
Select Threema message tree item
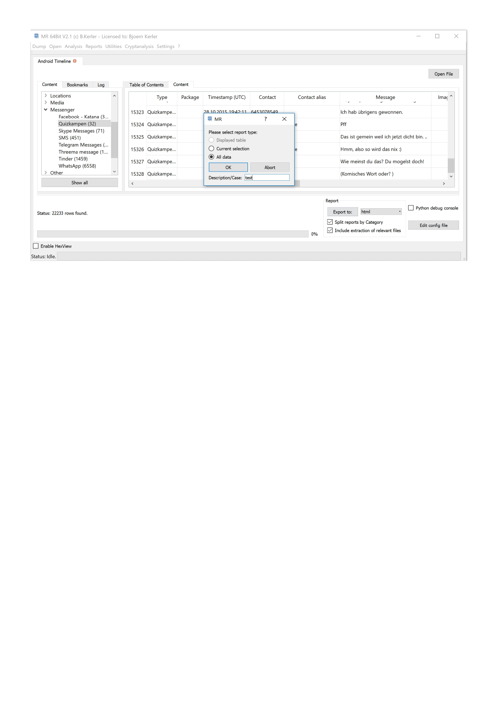tap(83, 152)
